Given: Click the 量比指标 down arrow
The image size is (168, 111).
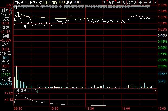Looking at the screenshot, I should (37, 91).
